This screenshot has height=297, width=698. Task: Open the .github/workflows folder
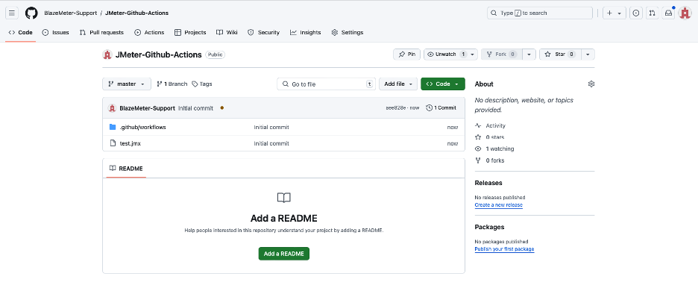pos(143,127)
